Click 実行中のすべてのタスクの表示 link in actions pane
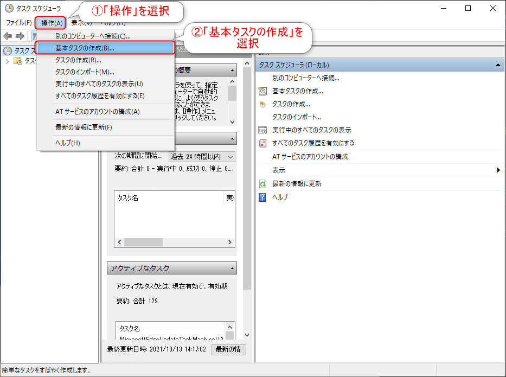506x377 pixels. click(311, 130)
